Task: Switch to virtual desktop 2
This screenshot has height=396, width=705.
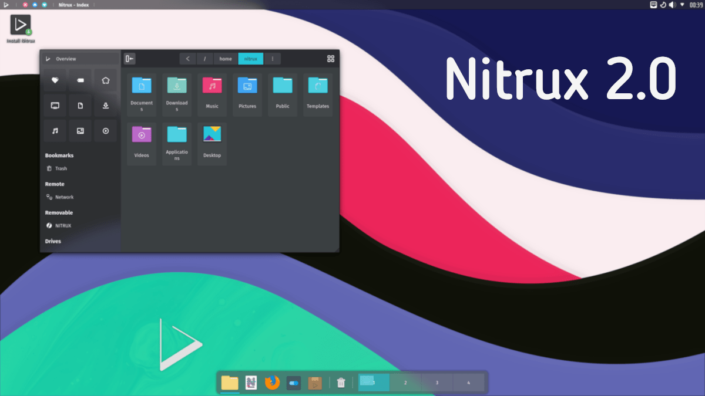Action: pos(405,383)
